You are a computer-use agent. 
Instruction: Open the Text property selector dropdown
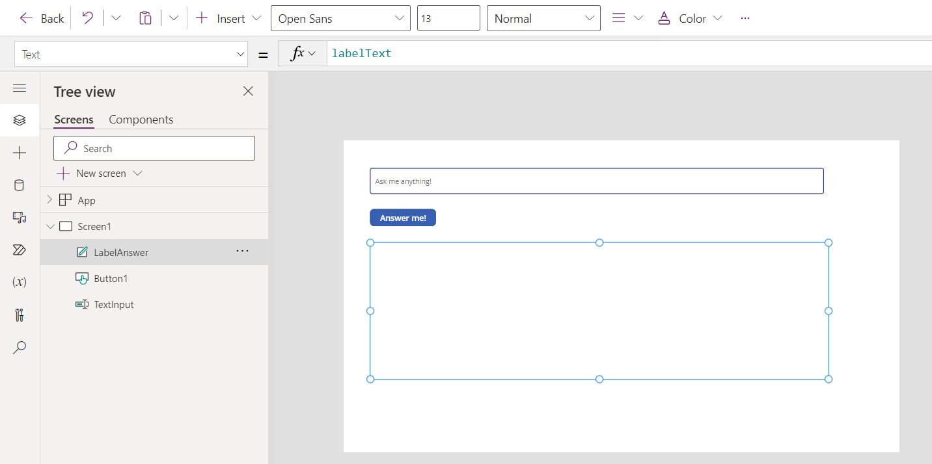pyautogui.click(x=131, y=55)
